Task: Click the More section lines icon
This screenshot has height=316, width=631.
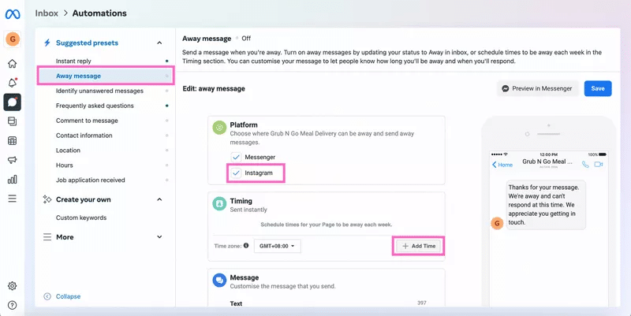Action: click(x=47, y=236)
